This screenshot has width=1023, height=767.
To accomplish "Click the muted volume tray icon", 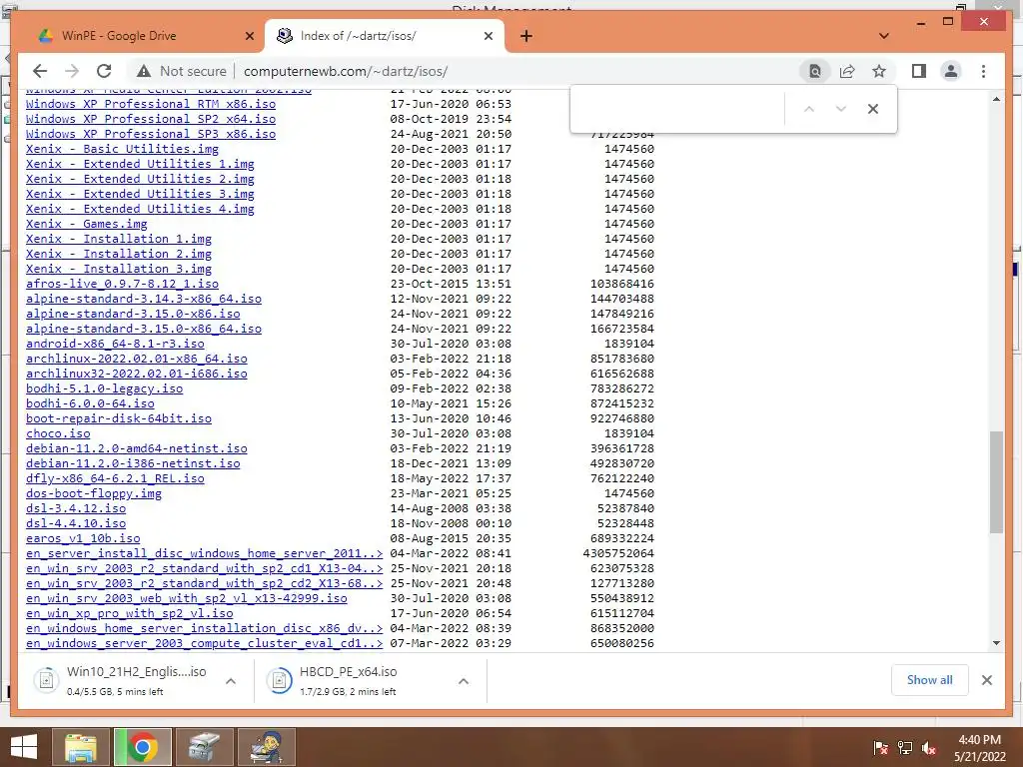I will (930, 748).
